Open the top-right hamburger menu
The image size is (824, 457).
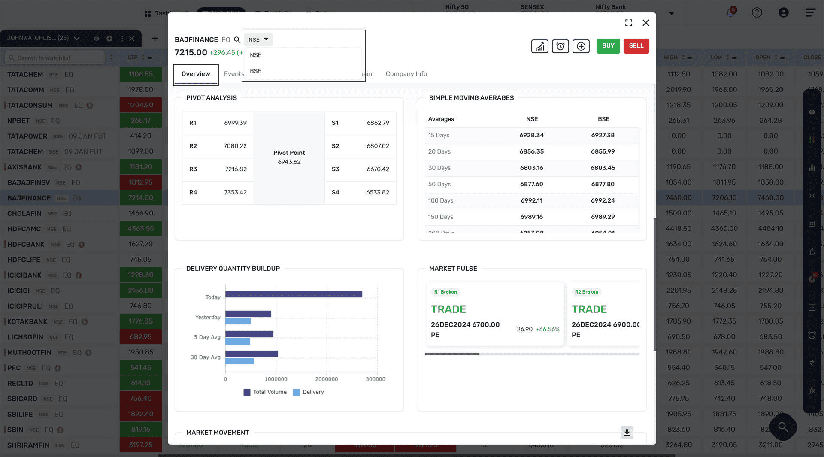pyautogui.click(x=810, y=12)
